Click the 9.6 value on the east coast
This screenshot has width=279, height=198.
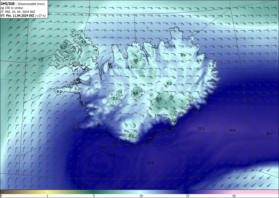click(x=211, y=66)
